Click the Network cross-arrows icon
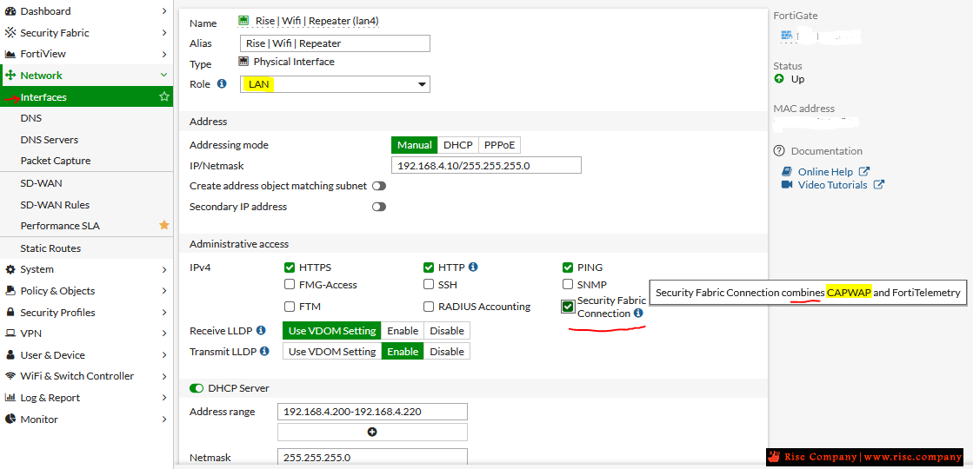The width and height of the screenshot is (973, 469). point(10,76)
